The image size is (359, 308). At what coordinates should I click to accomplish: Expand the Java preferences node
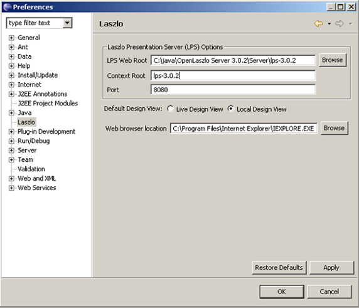11,113
